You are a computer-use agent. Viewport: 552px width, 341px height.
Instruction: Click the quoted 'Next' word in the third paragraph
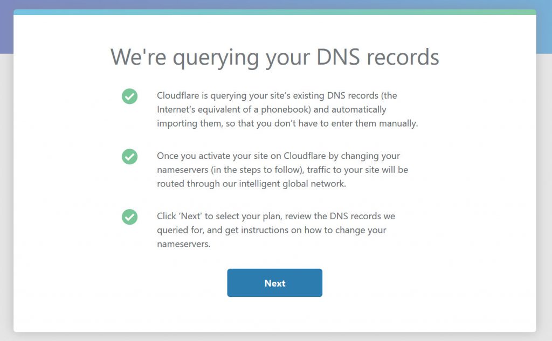[194, 217]
